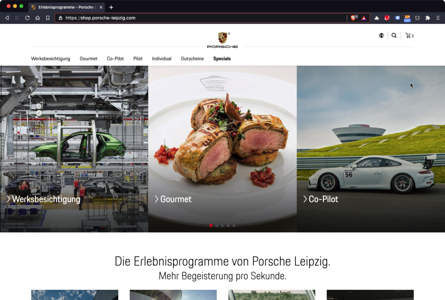Viewport: 445px width, 300px height.
Task: Click the browser forward arrow
Action: coord(17,18)
